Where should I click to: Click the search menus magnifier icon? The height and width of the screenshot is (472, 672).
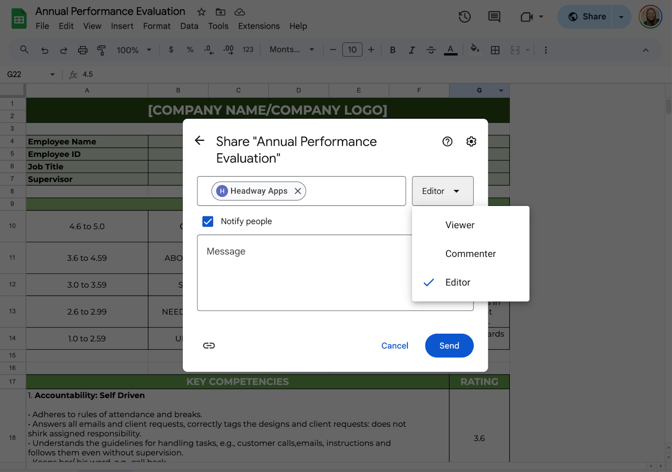point(24,50)
